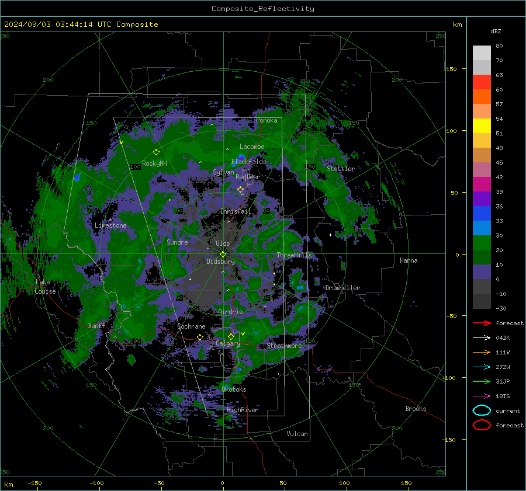Viewport: 526px width, 491px height.
Task: Pick the bright yellow swatch below 54 dBZ
Action: pos(482,126)
